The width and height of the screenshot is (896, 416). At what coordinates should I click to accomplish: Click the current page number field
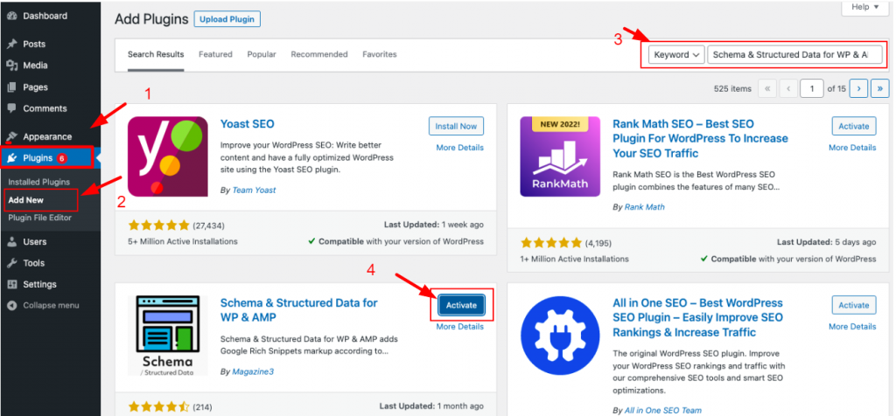click(811, 88)
